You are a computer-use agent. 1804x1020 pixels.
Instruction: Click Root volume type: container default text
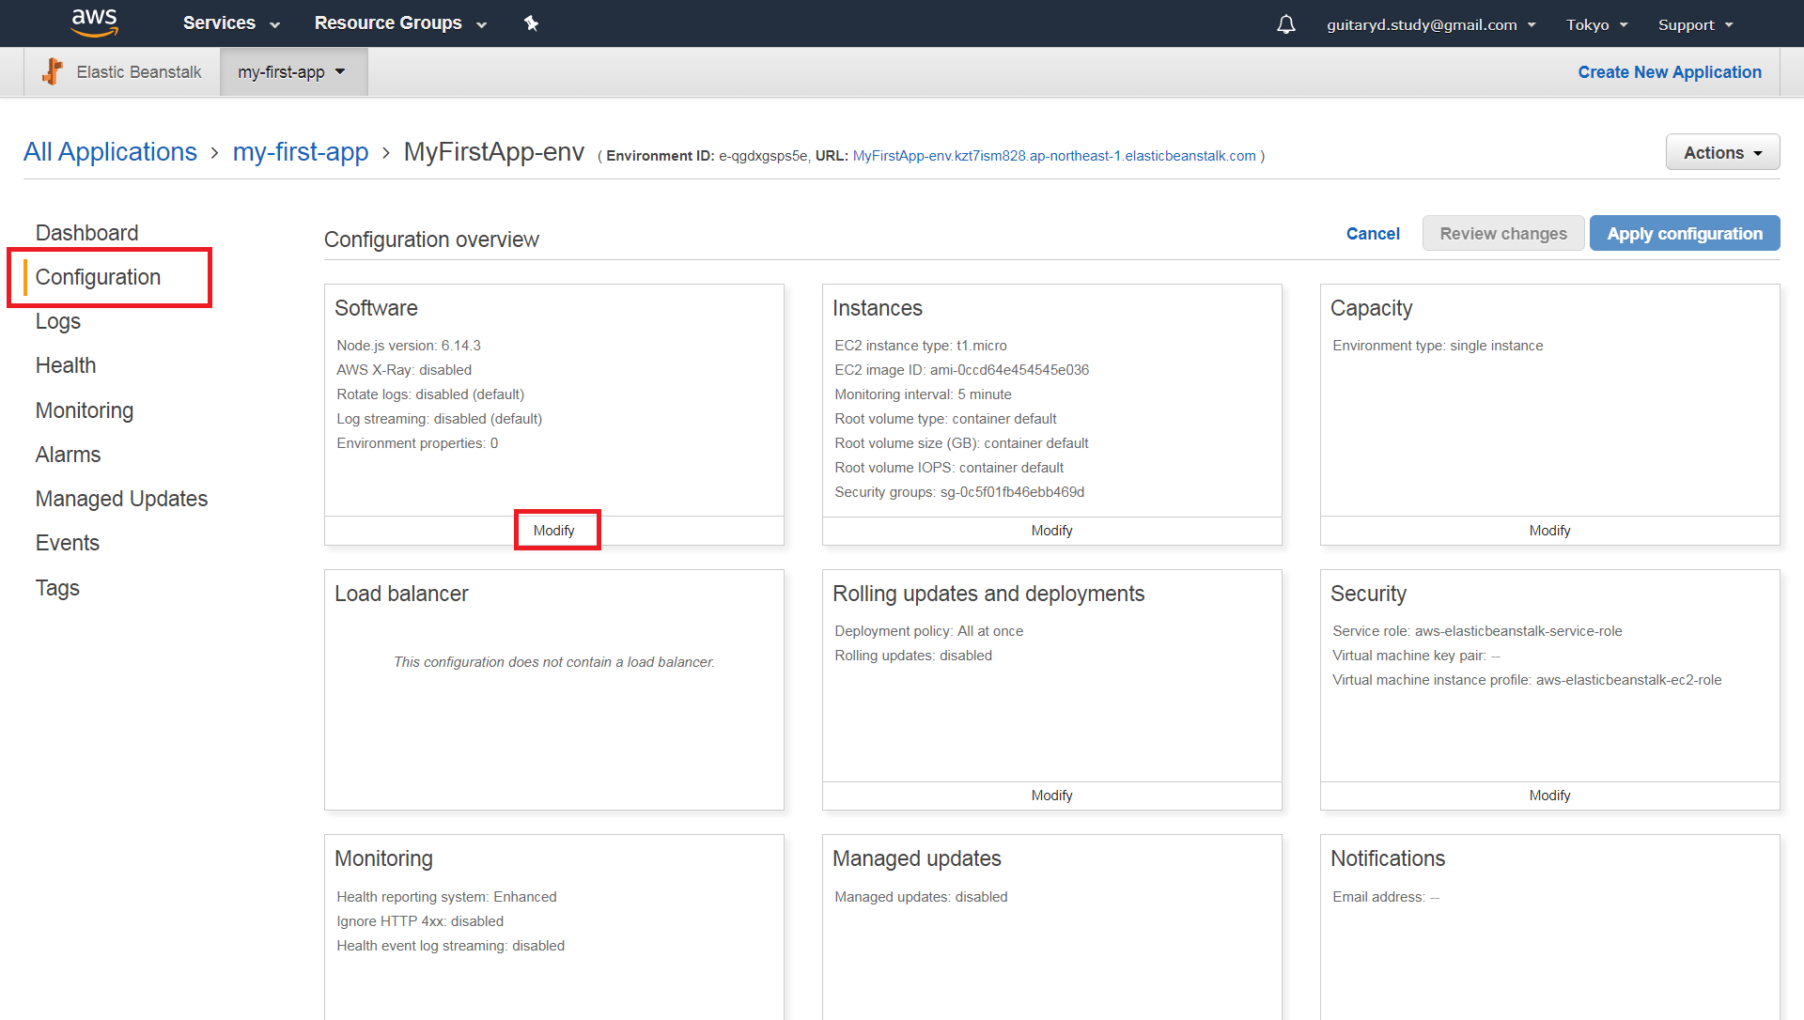(945, 419)
